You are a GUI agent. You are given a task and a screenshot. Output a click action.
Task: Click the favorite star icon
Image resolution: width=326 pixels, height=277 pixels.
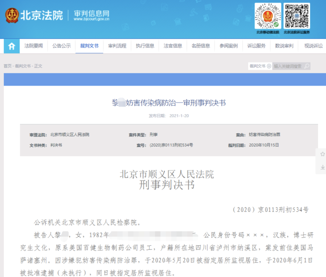tap(323, 154)
